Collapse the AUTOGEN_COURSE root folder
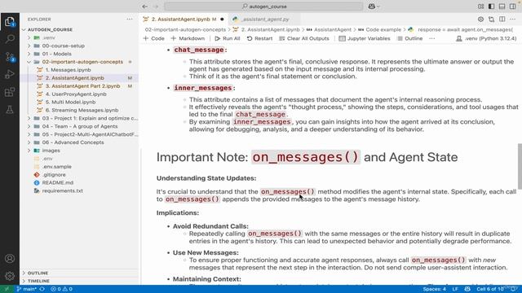522x293 pixels. tap(50, 29)
